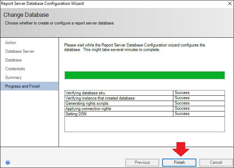Select the Action step in sidebar
This screenshot has height=168, width=234.
(10, 43)
